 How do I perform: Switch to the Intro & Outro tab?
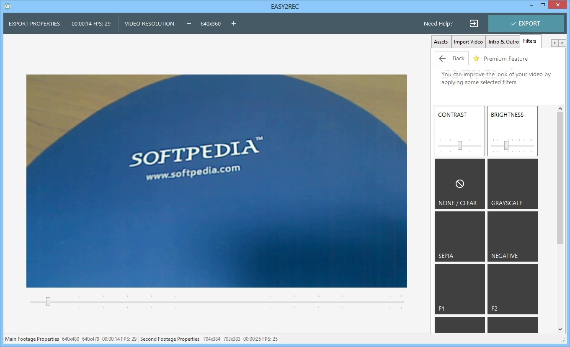(503, 41)
